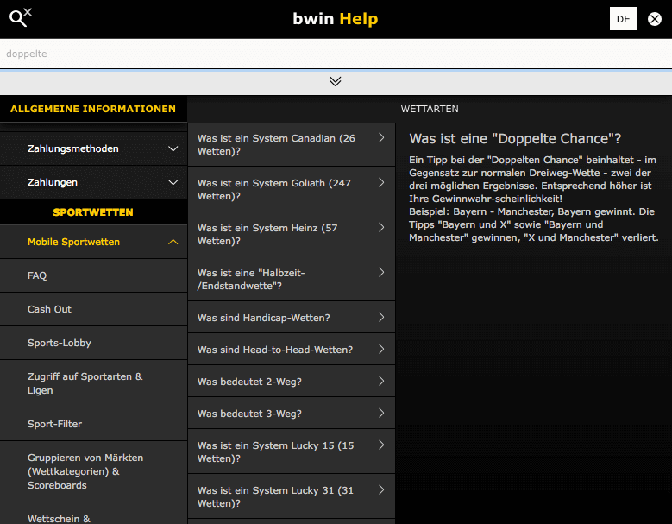Click arrow beside System Canadian question
This screenshot has width=672, height=524.
pos(381,137)
